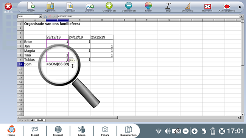
Task: Zoom in with the Vergroten button
Action: click(109, 7)
